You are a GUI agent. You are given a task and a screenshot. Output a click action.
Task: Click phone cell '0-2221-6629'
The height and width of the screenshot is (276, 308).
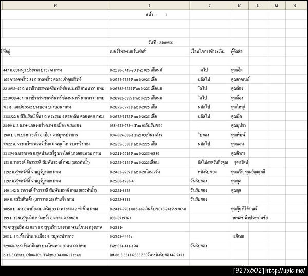[149, 190]
